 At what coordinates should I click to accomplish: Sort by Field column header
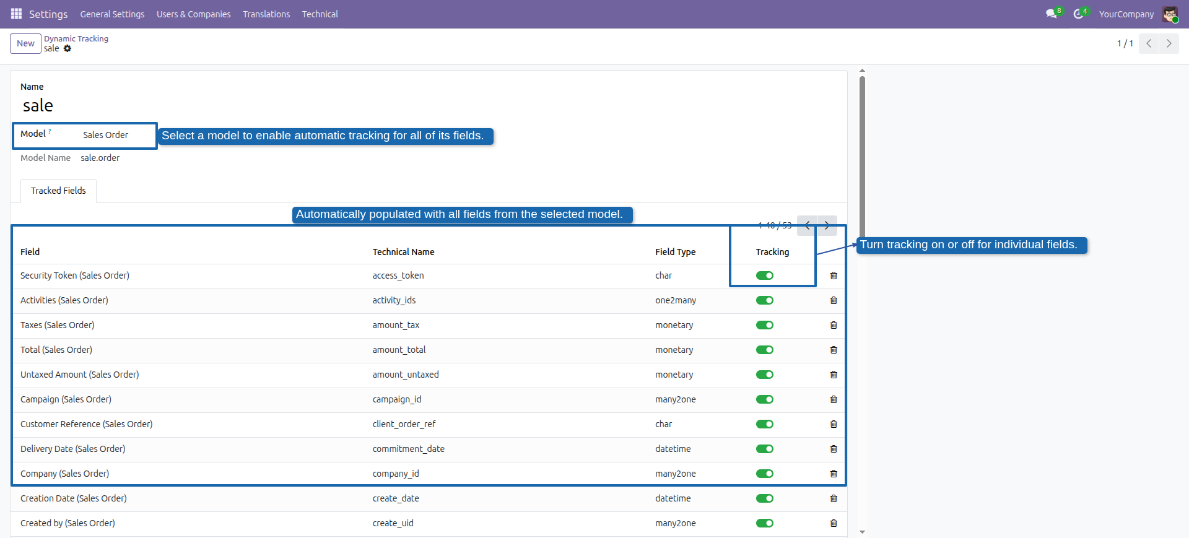(x=30, y=252)
